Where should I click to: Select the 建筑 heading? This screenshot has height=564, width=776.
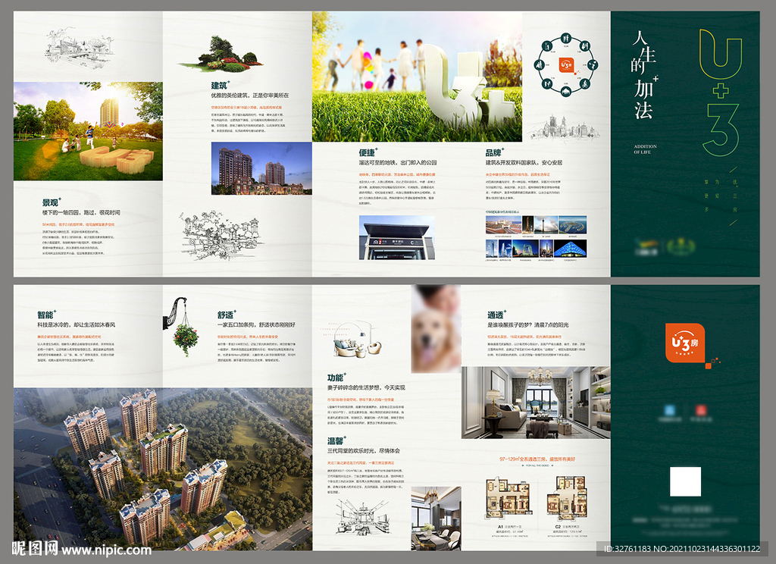(x=219, y=85)
